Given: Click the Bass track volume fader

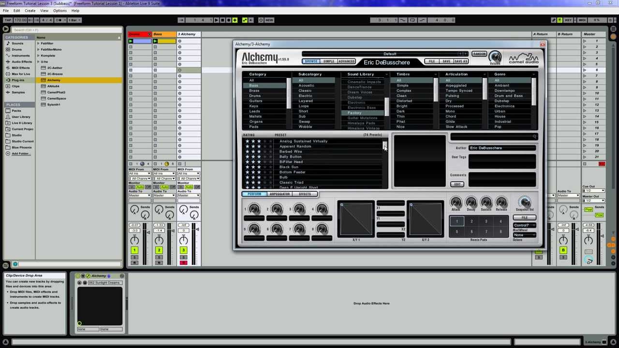Looking at the screenshot, I should click(173, 232).
